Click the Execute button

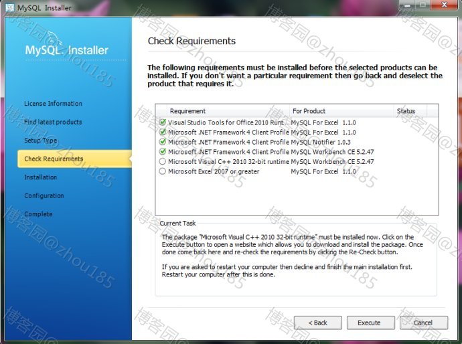(371, 323)
